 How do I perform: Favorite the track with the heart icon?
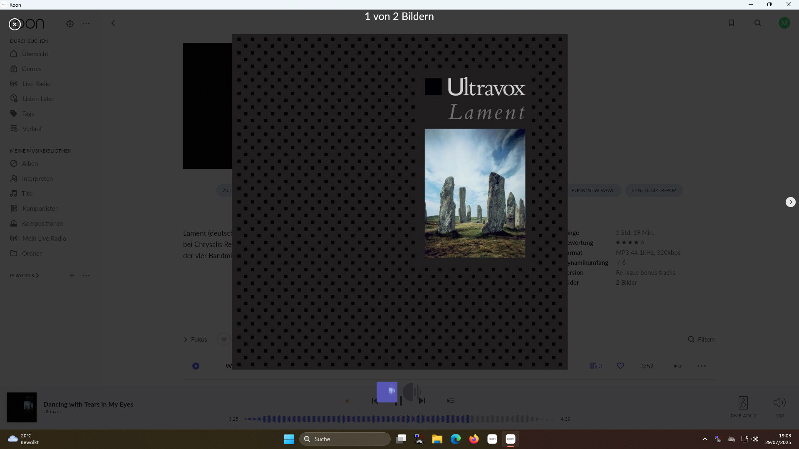pos(620,366)
